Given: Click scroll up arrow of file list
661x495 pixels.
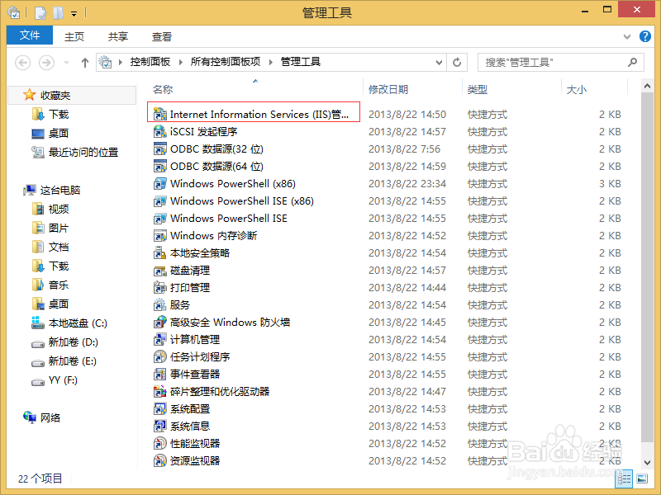Looking at the screenshot, I should tap(647, 86).
